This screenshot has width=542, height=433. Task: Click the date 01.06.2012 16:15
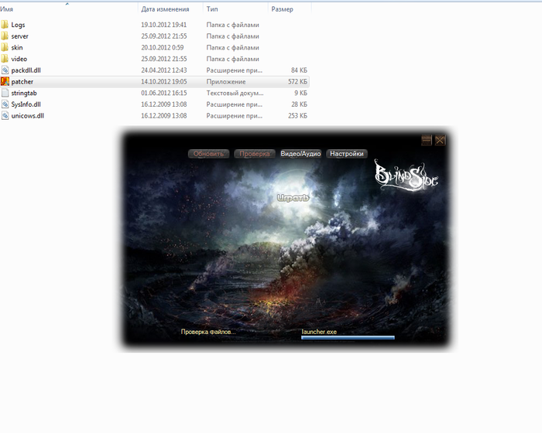pyautogui.click(x=164, y=94)
